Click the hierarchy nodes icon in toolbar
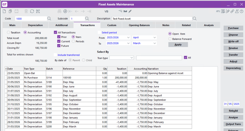 tap(38, 11)
